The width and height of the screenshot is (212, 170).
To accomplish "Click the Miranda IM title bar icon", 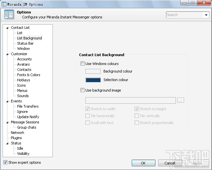I will point(4,4).
